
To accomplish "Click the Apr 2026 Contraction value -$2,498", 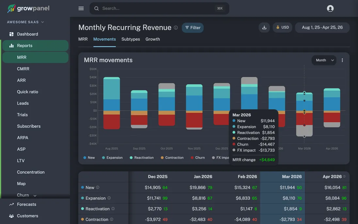I will (x=332, y=219).
